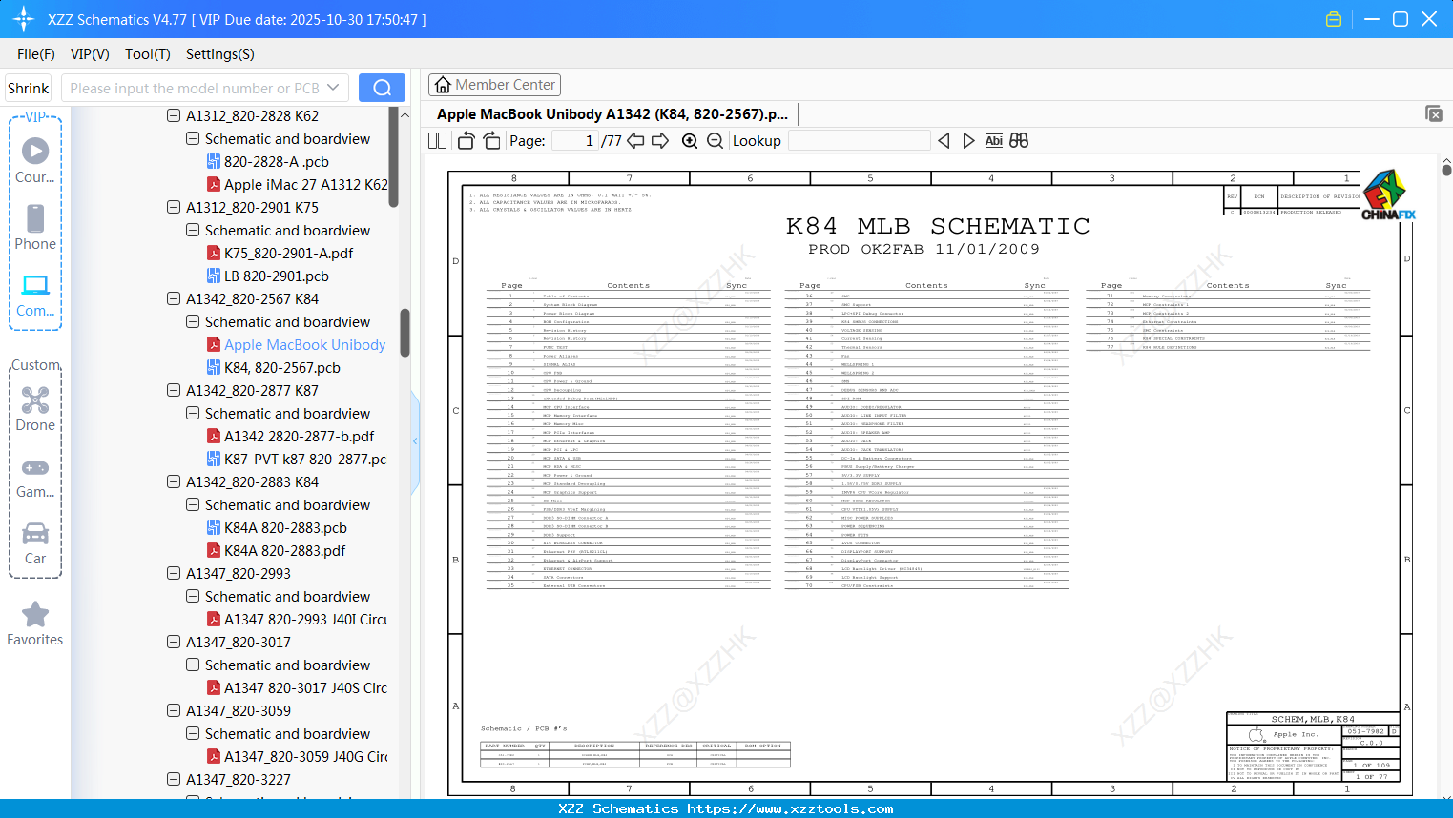
Task: Click the PDF icon beside K75_820-2901-A.pdf
Action: (214, 253)
